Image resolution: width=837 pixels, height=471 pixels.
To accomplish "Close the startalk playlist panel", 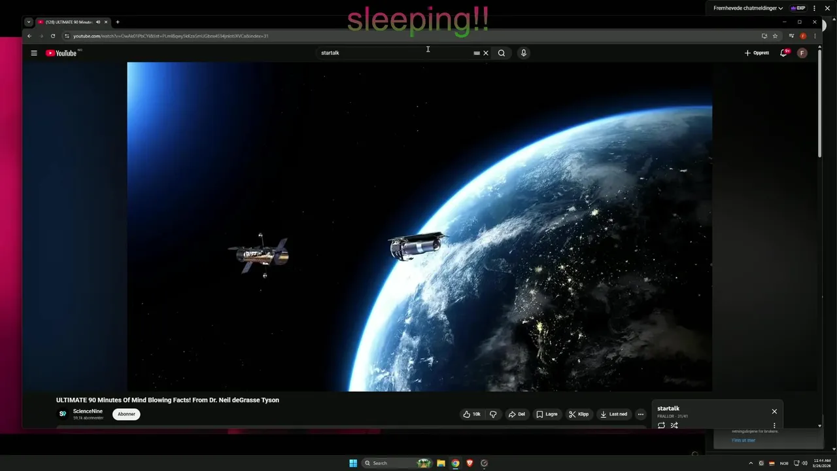I will (774, 411).
